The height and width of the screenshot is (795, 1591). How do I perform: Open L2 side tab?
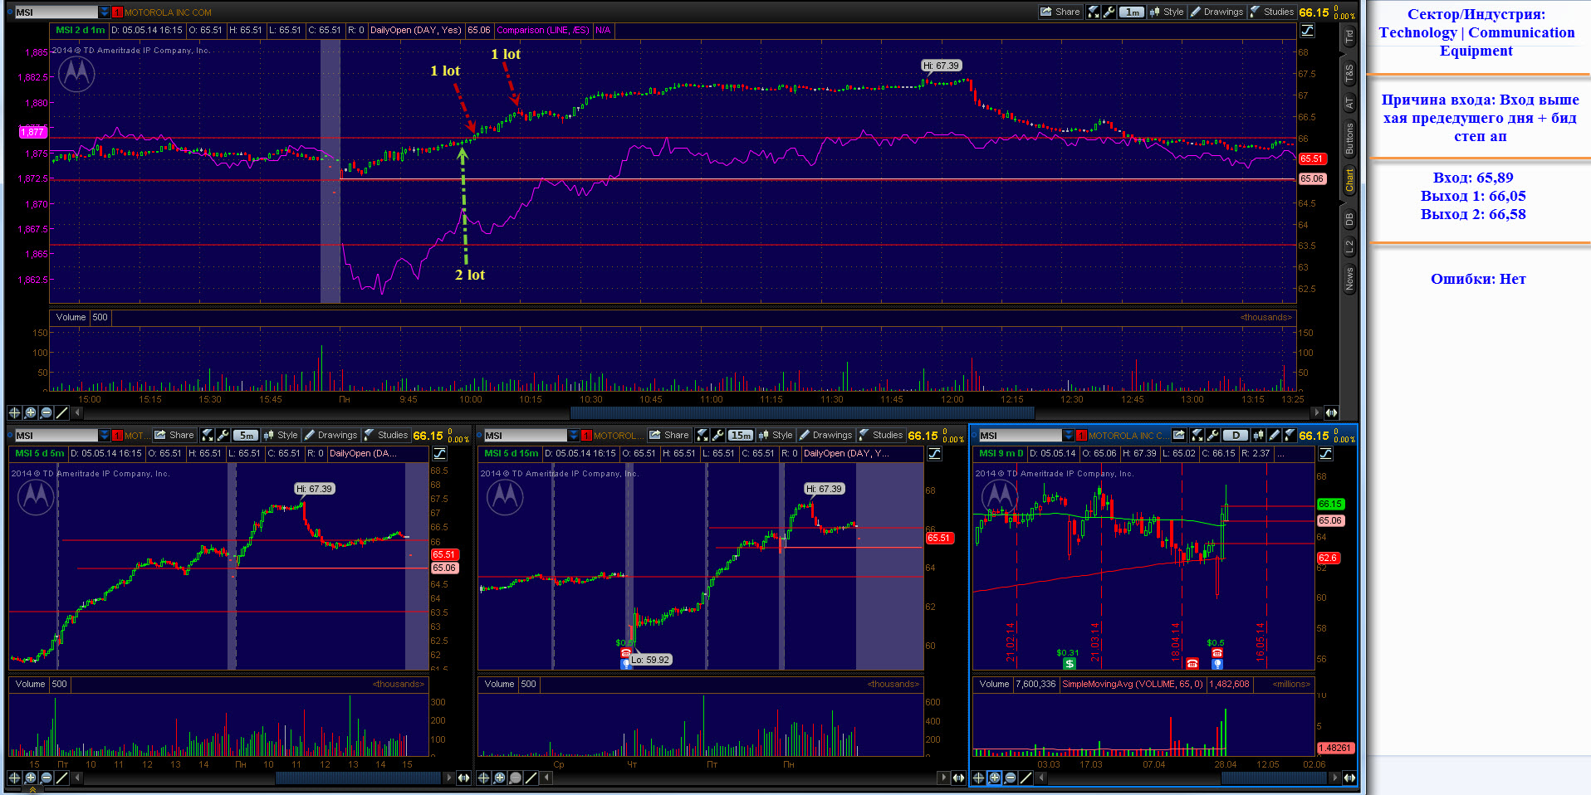point(1349,246)
